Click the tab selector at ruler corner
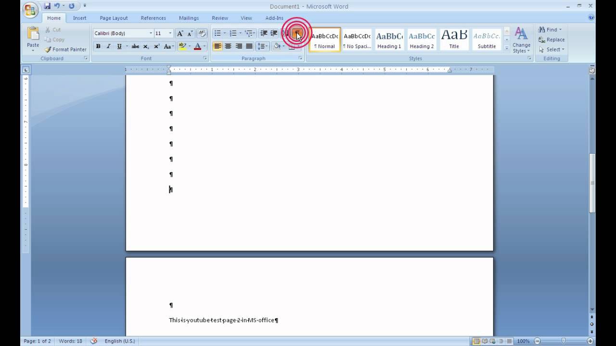The height and width of the screenshot is (346, 616). [26, 70]
